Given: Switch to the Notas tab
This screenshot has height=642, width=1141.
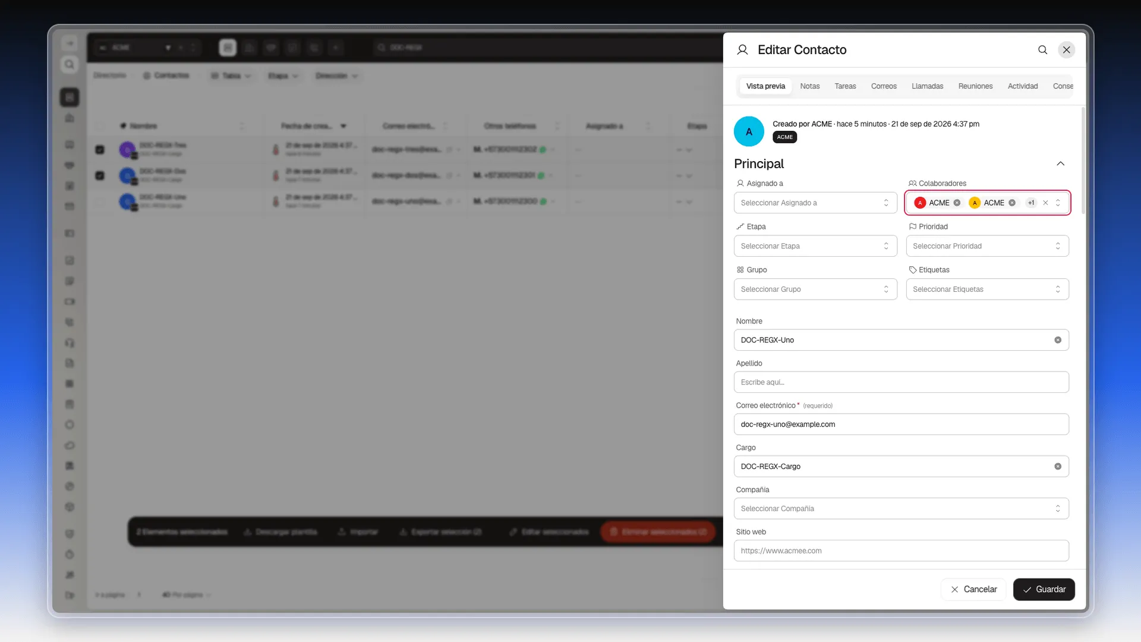Looking at the screenshot, I should point(809,86).
